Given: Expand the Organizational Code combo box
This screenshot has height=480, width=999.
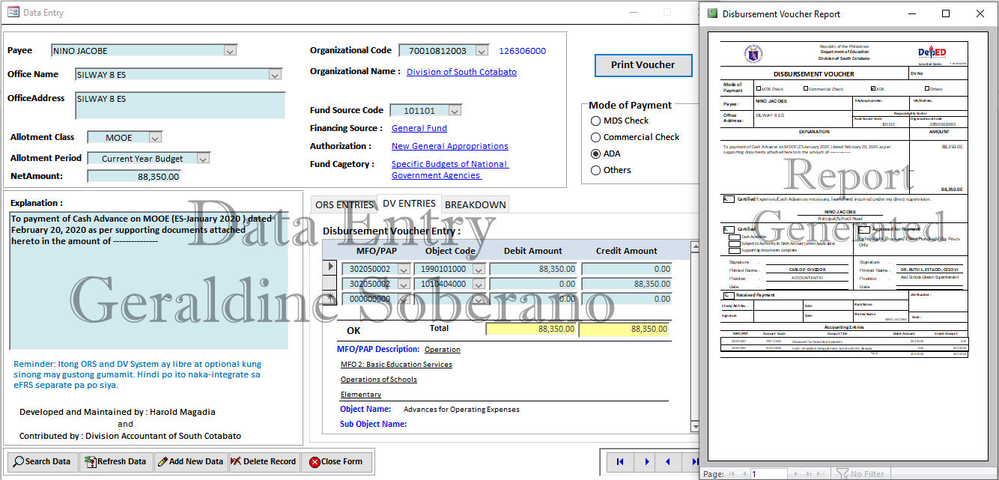Looking at the screenshot, I should coord(482,51).
